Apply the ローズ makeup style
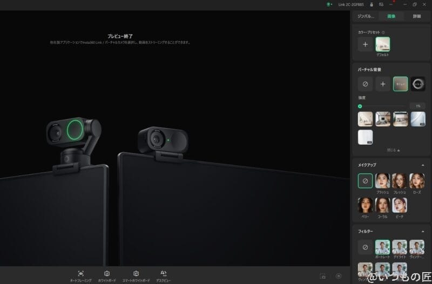432x284 pixels. tap(417, 181)
